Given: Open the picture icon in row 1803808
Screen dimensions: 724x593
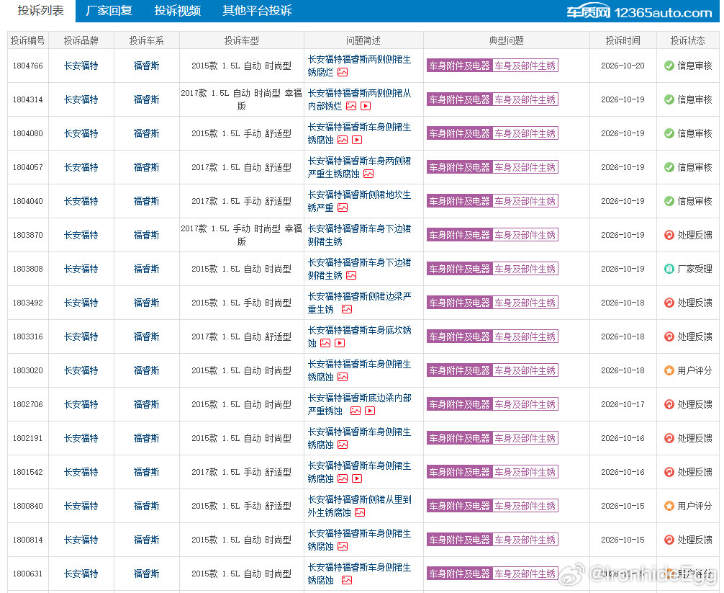Looking at the screenshot, I should [x=351, y=275].
